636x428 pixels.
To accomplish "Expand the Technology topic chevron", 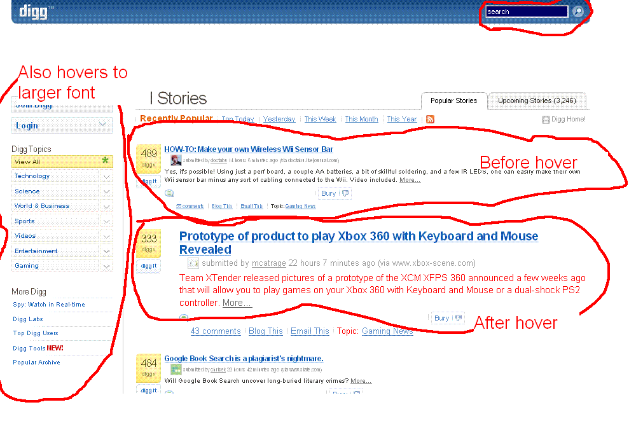I will tap(106, 176).
